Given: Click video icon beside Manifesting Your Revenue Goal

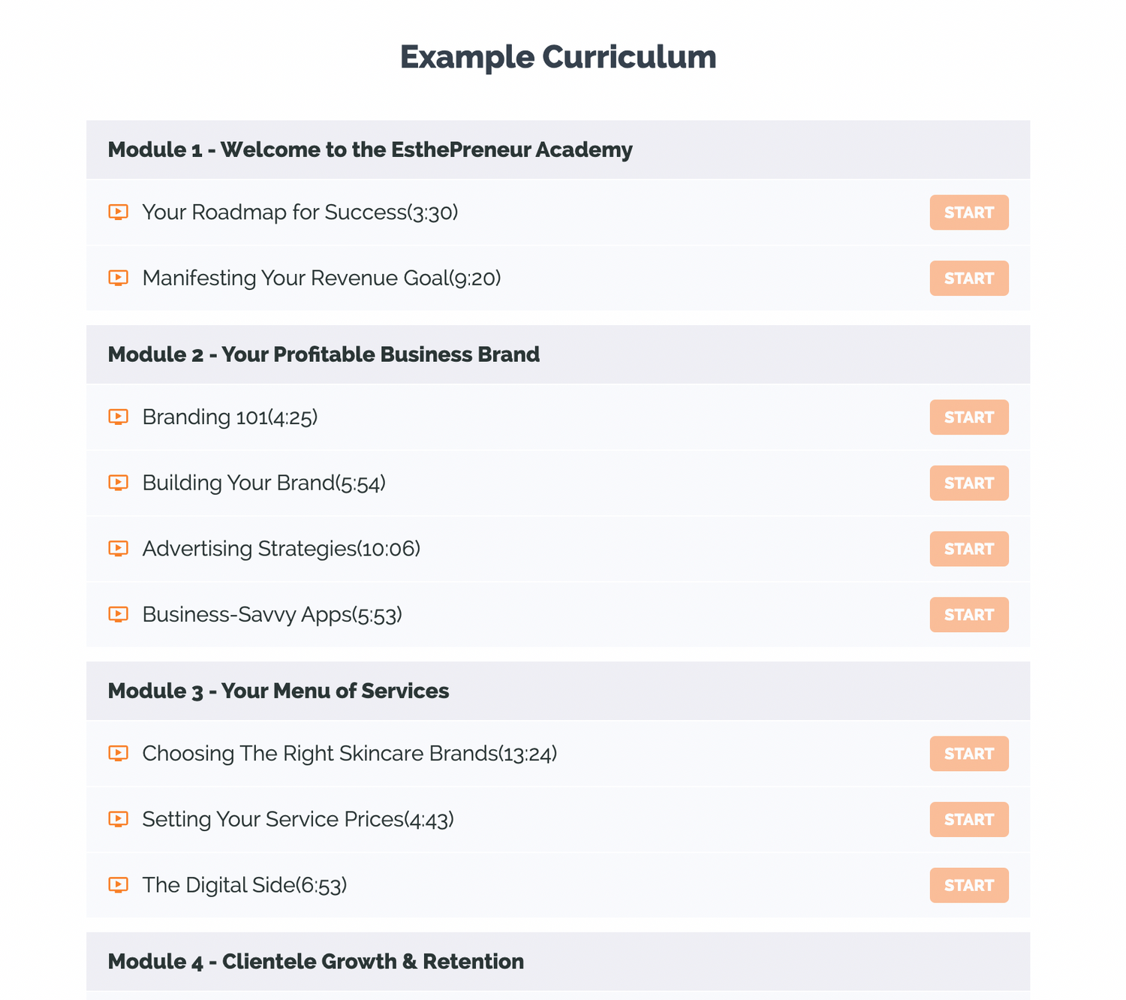Looking at the screenshot, I should click(x=118, y=279).
